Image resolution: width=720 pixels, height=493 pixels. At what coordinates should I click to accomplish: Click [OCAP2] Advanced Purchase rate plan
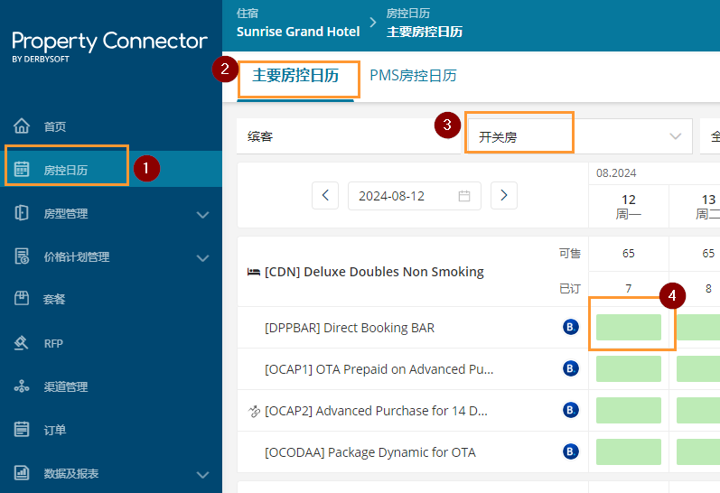(x=376, y=411)
